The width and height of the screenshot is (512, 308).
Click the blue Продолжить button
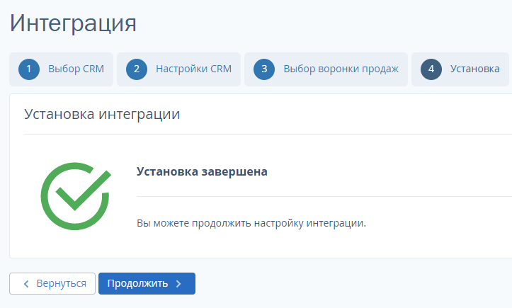coord(147,283)
